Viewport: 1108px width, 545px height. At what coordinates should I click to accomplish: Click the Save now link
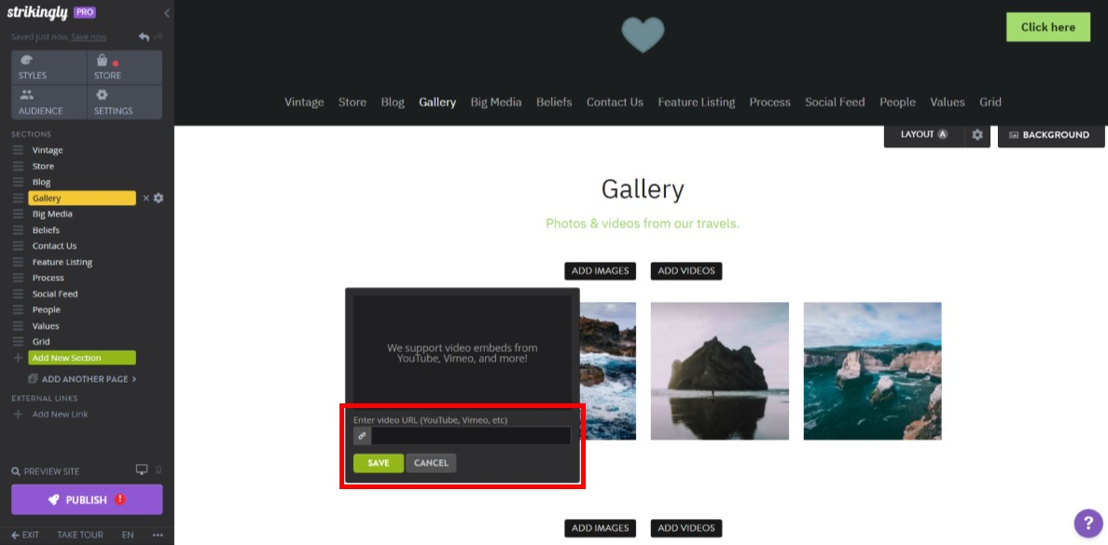pyautogui.click(x=89, y=36)
